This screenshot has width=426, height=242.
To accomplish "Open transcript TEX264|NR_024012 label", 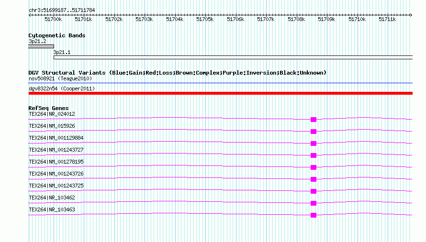I will (x=52, y=114).
